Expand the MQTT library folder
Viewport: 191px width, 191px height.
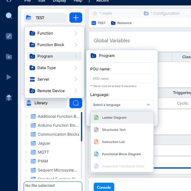point(26,152)
